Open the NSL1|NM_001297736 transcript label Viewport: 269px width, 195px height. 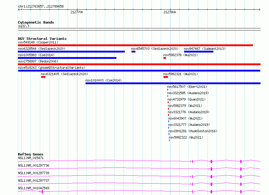click(x=34, y=165)
